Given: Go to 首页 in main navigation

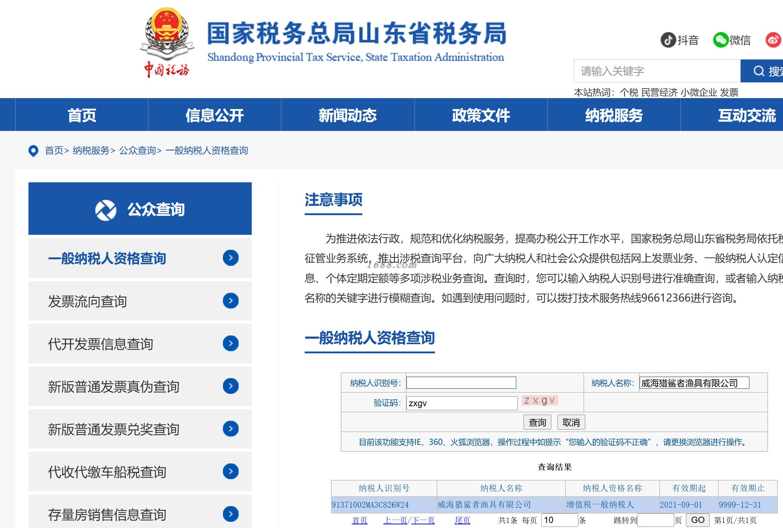Looking at the screenshot, I should [82, 115].
